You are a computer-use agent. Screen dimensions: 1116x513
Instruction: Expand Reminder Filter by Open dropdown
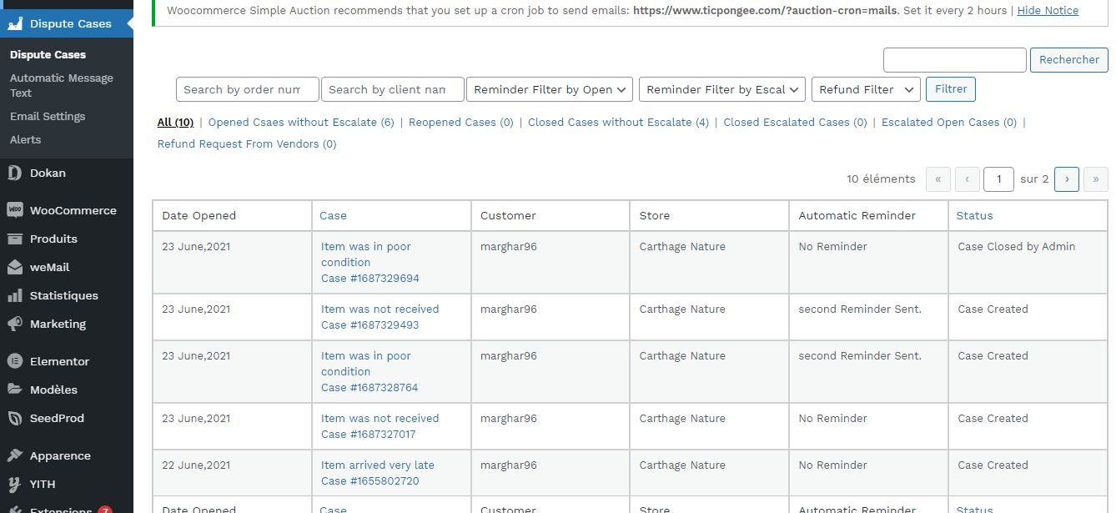coord(550,89)
